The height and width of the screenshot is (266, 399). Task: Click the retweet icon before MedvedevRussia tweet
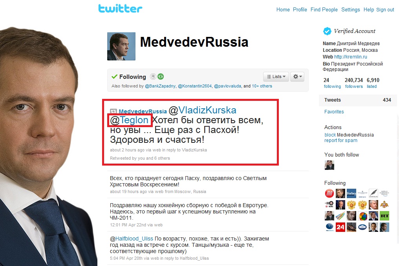[x=113, y=111]
